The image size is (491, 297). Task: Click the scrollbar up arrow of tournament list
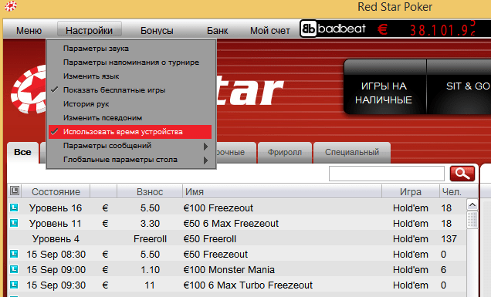point(472,204)
